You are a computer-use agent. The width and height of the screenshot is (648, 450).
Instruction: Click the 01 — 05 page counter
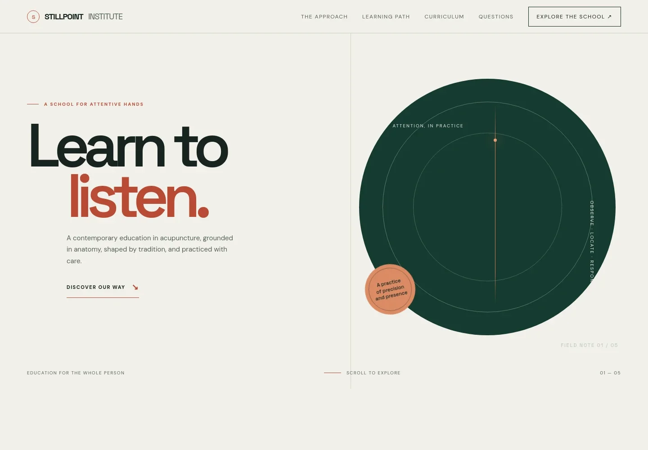point(610,373)
